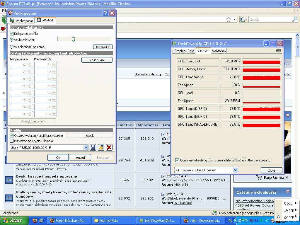Click the bookmark star in address bar

229,19
